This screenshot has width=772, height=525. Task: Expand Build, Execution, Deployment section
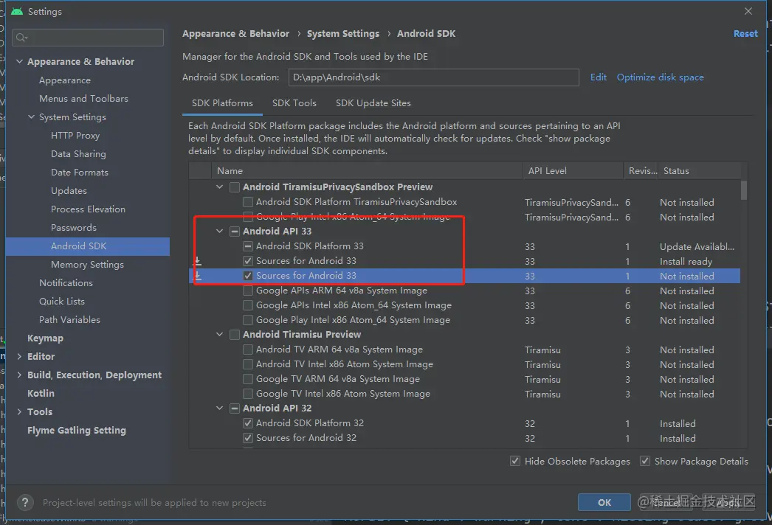tap(20, 375)
